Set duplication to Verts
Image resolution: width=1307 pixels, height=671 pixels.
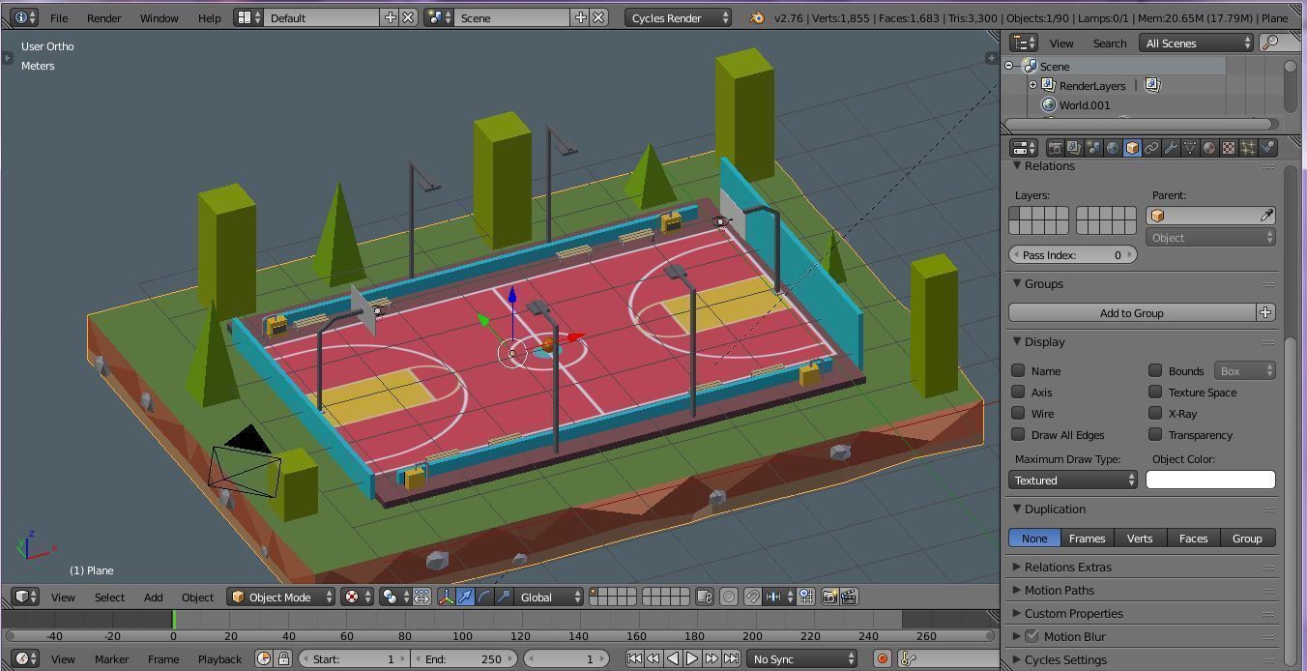[1140, 538]
